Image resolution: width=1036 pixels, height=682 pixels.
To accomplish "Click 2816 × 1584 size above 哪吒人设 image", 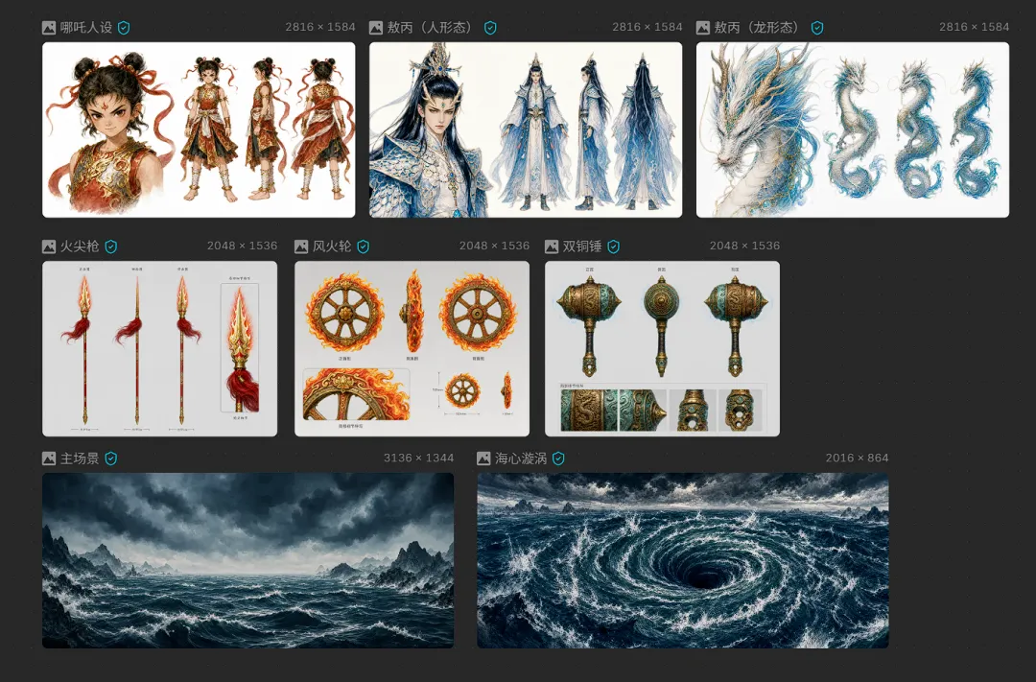I will [x=320, y=27].
